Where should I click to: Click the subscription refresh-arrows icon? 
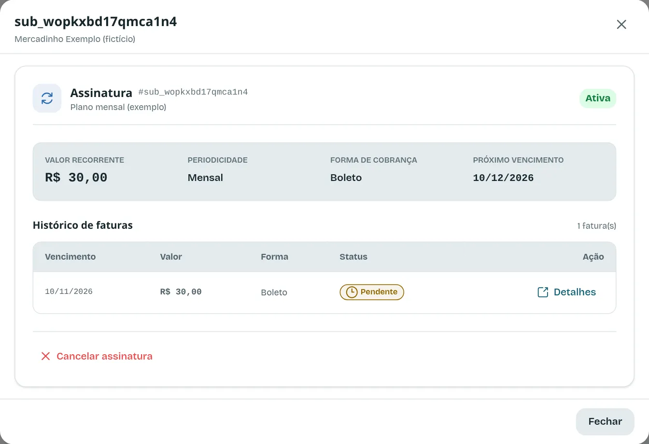coord(47,98)
